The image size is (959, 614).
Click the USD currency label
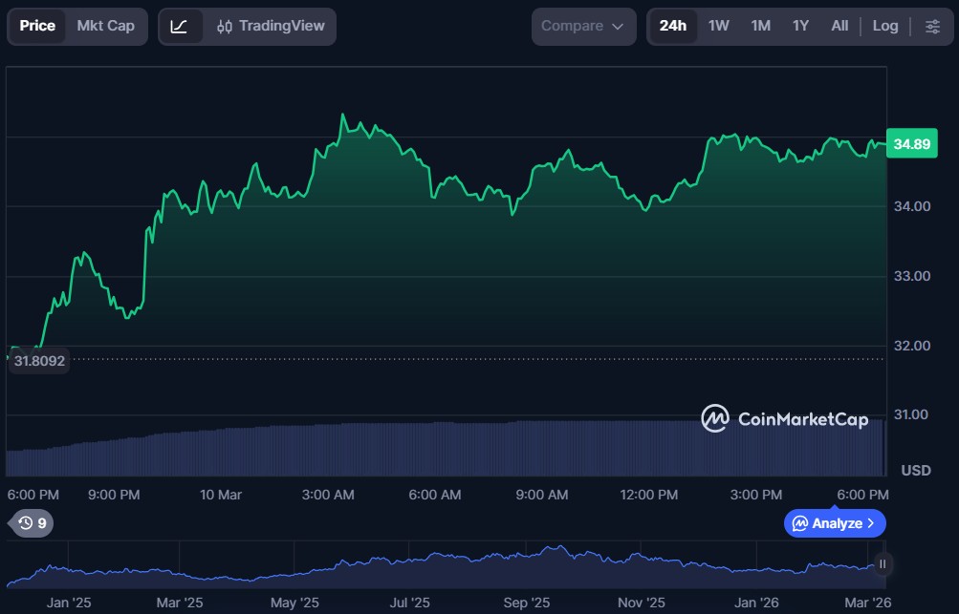pyautogui.click(x=916, y=471)
